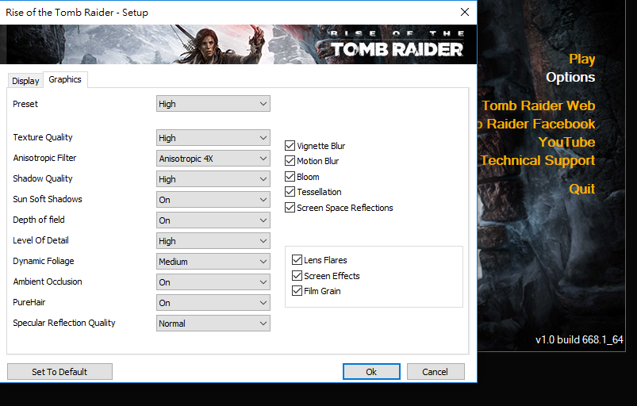This screenshot has width=637, height=406.
Task: Disable the Motion Blur checkbox
Action: click(x=290, y=161)
